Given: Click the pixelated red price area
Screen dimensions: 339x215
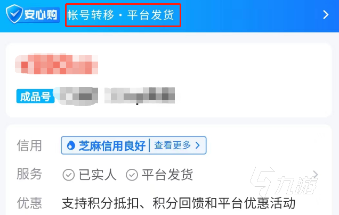Looking at the screenshot, I should (x=57, y=64).
